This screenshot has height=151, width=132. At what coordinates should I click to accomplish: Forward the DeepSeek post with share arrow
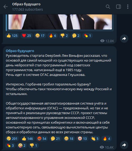(x=124, y=145)
